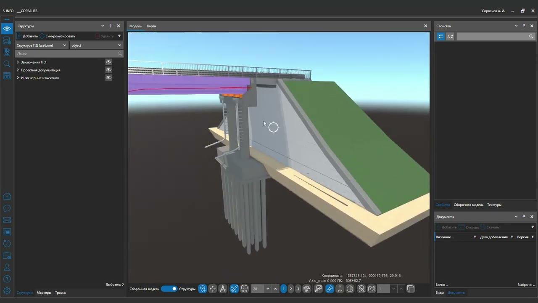Toggle visibility of Проектная документация
Image resolution: width=538 pixels, height=303 pixels.
[108, 70]
